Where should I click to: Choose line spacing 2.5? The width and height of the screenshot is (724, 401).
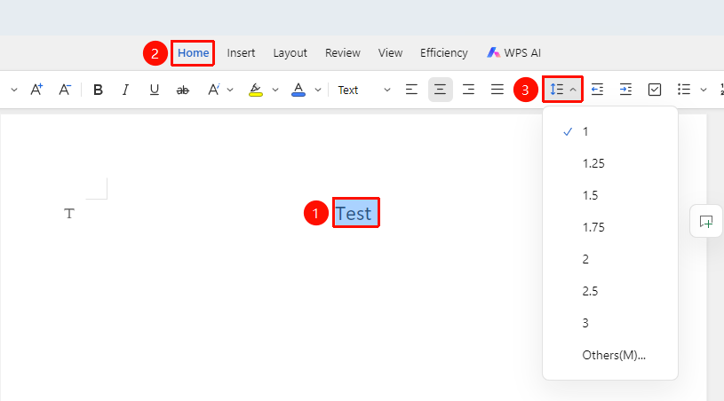[x=610, y=291]
